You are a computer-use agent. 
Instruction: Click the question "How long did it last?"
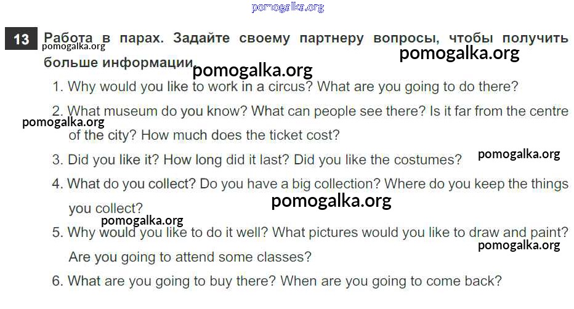[227, 160]
